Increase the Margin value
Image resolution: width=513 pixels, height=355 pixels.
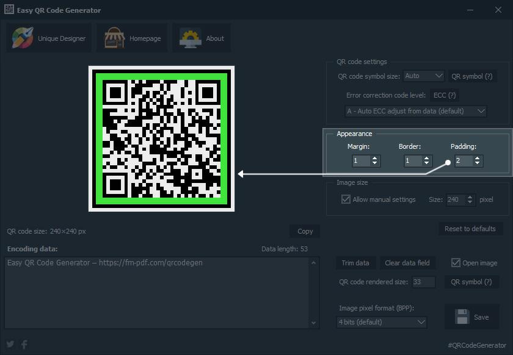coord(374,158)
